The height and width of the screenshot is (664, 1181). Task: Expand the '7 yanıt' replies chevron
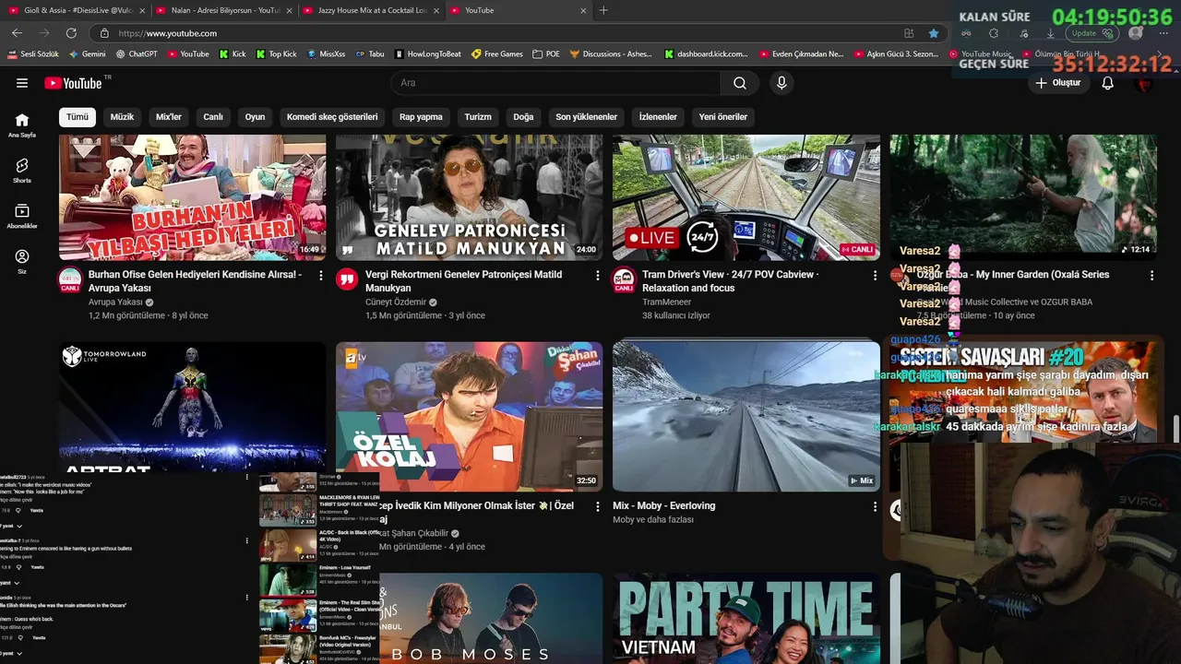pyautogui.click(x=19, y=526)
